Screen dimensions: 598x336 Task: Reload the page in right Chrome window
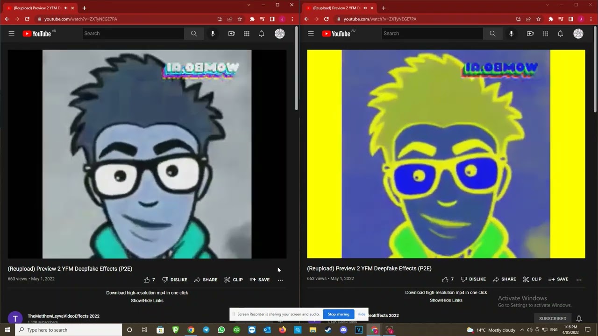(x=326, y=19)
